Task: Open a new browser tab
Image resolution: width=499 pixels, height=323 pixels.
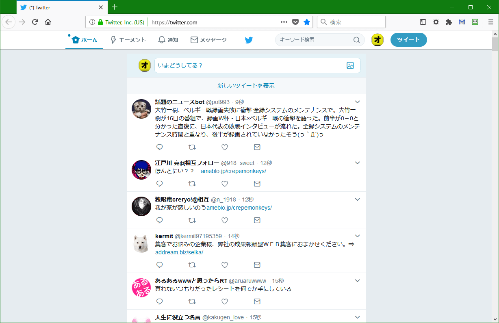Action: click(115, 7)
